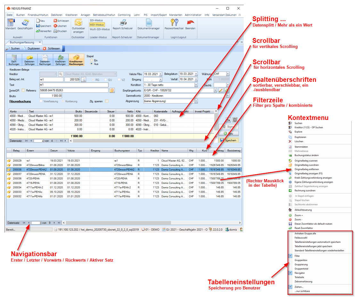358x299 pixels.
Task: Open the Kondition dropdown
Action: pyautogui.click(x=196, y=85)
